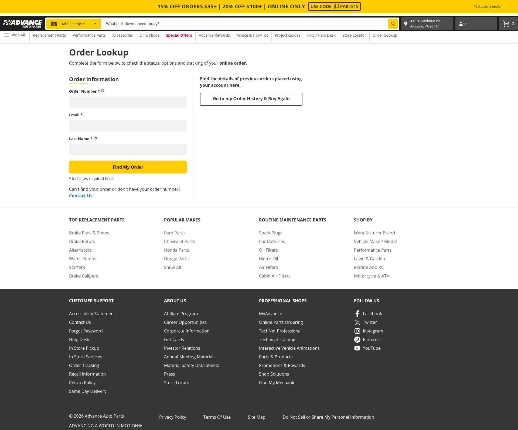Select the Special Offers menu item
The image size is (518, 430).
(x=179, y=35)
